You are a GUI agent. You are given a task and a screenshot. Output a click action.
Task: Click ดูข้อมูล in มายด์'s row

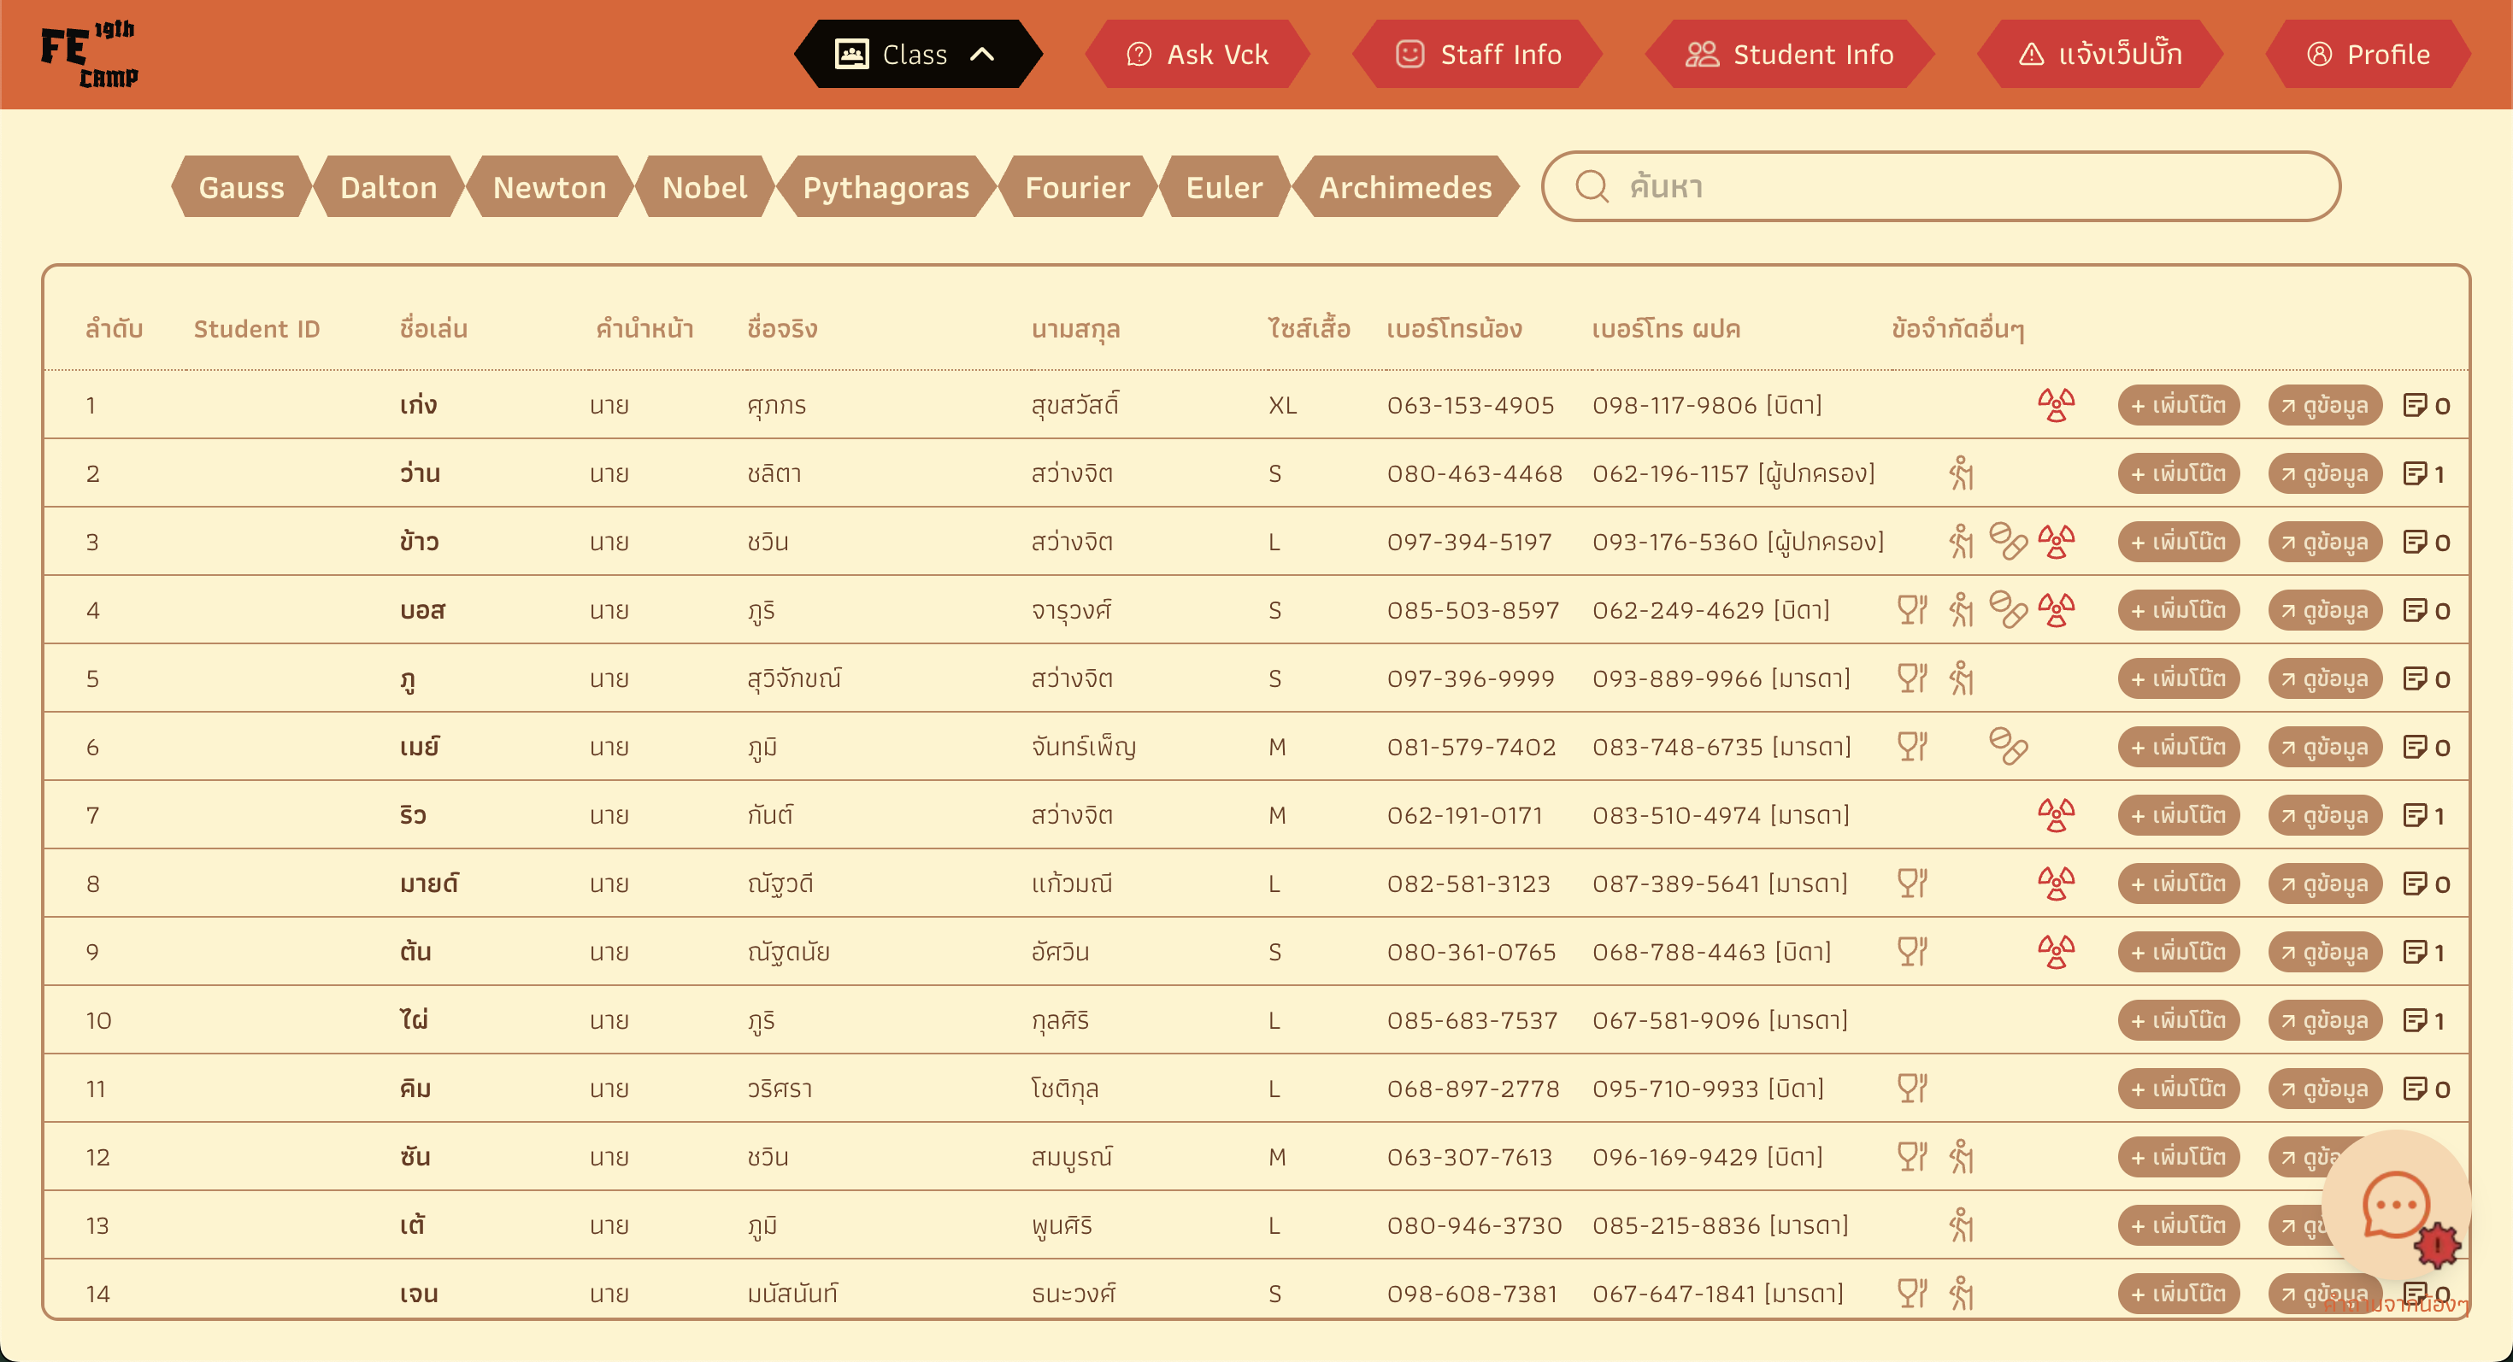(2325, 883)
